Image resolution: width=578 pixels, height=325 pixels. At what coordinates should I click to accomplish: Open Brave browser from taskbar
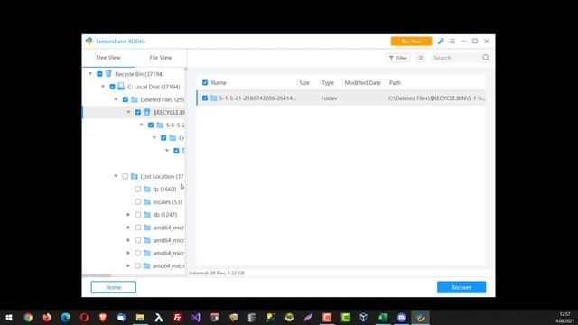point(103,317)
